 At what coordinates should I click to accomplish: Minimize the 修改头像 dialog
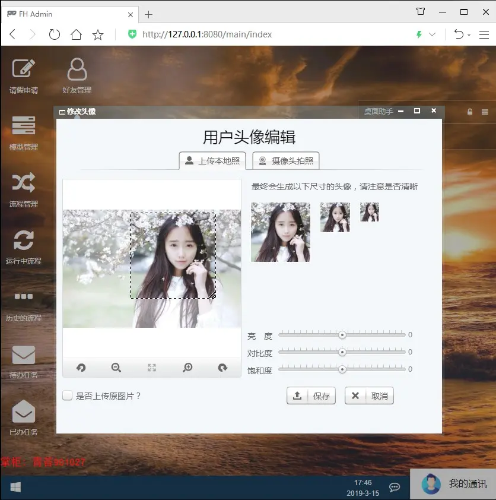(x=400, y=111)
